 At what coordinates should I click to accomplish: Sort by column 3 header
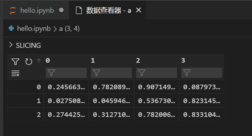click(x=183, y=61)
